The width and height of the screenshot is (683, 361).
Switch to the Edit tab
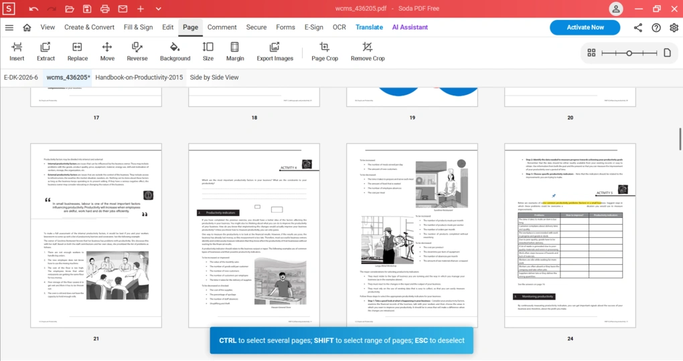tap(167, 27)
